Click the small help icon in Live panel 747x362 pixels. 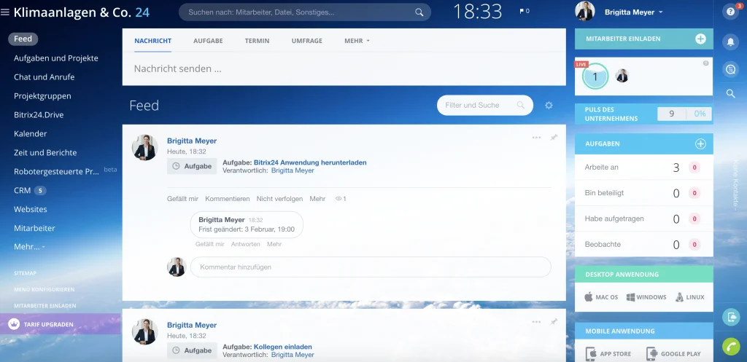pyautogui.click(x=705, y=63)
